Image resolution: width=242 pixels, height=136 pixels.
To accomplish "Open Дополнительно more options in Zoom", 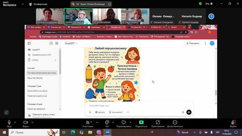I will pos(175,124).
